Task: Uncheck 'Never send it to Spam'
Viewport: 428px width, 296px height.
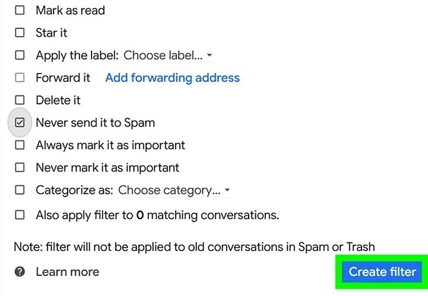Action: (x=20, y=123)
